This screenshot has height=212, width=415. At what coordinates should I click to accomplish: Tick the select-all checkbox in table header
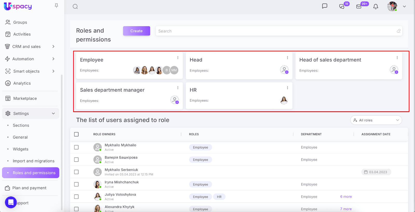pyautogui.click(x=76, y=134)
